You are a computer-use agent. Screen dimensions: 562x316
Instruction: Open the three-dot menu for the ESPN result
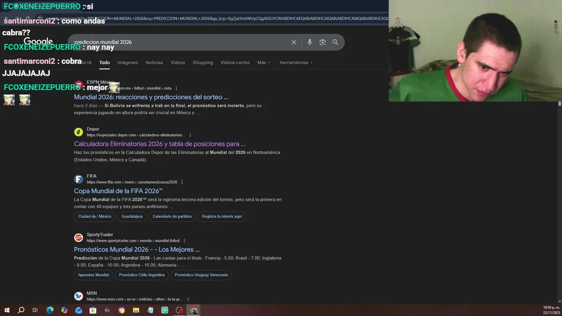tap(177, 88)
